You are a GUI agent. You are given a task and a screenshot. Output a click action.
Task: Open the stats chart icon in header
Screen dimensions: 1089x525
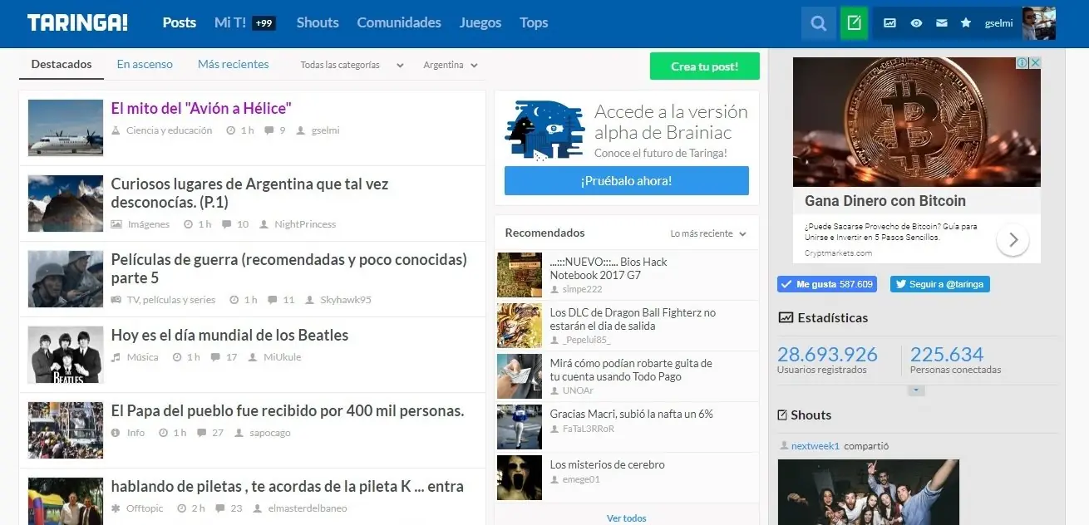coord(890,23)
